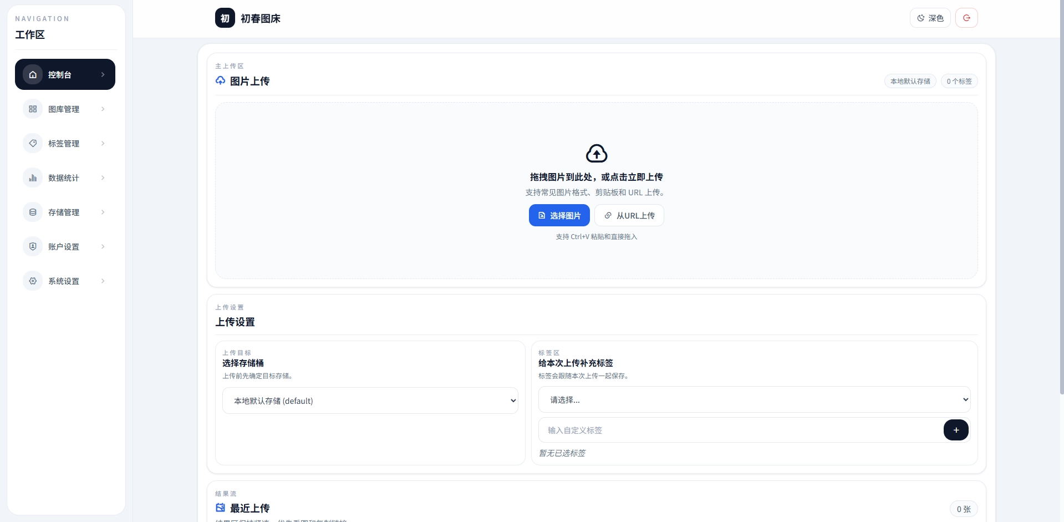Click the 图库管理 grid icon
This screenshot has width=1064, height=522.
[x=33, y=109]
